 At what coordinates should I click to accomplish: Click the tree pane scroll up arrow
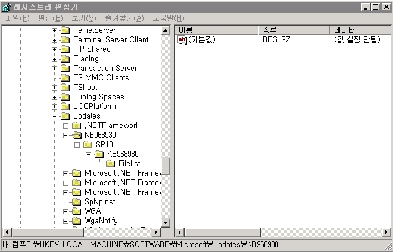point(166,30)
